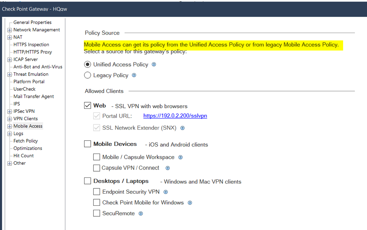This screenshot has height=230, width=367.
Task: Select Hit Count in the tree
Action: coord(24,155)
